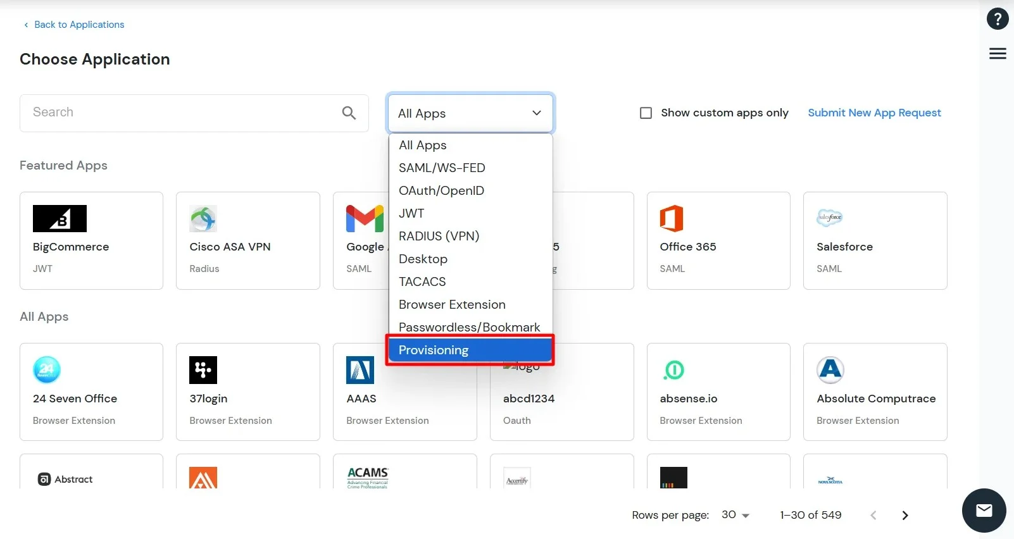This screenshot has width=1014, height=539.
Task: Select RADIUS (VPN) filter option
Action: click(470, 236)
